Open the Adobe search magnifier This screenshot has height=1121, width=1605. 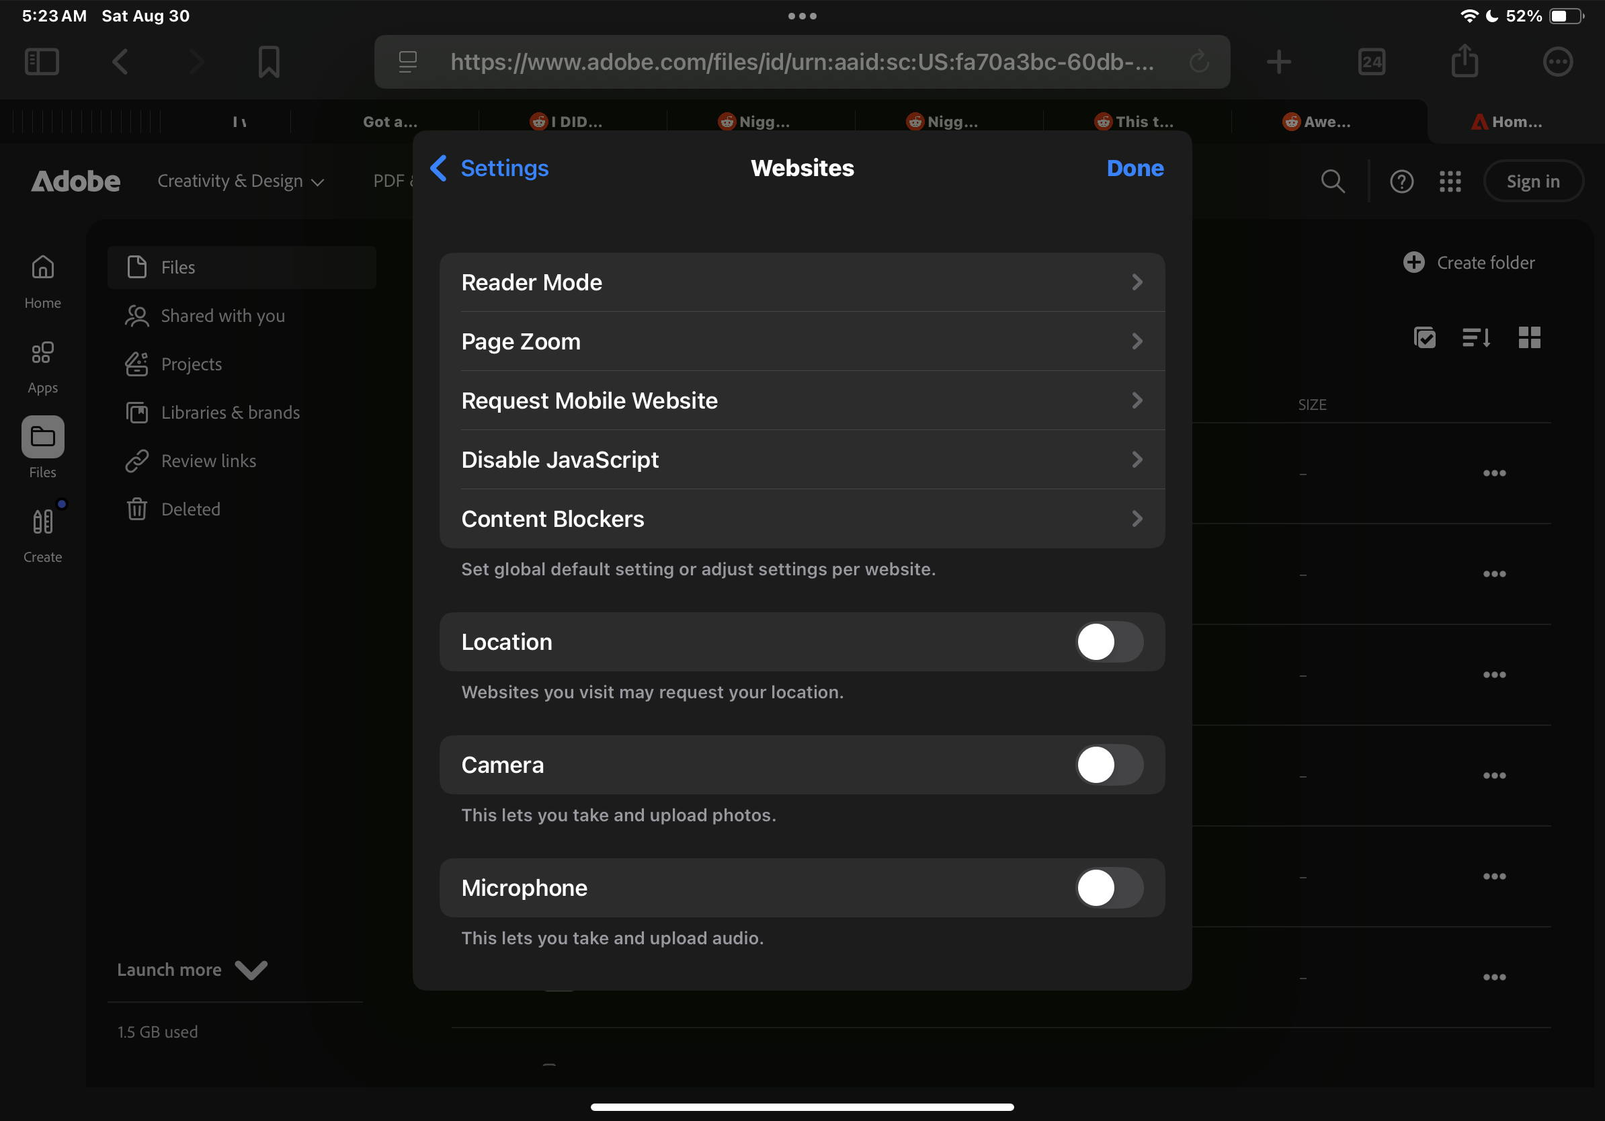pos(1333,181)
